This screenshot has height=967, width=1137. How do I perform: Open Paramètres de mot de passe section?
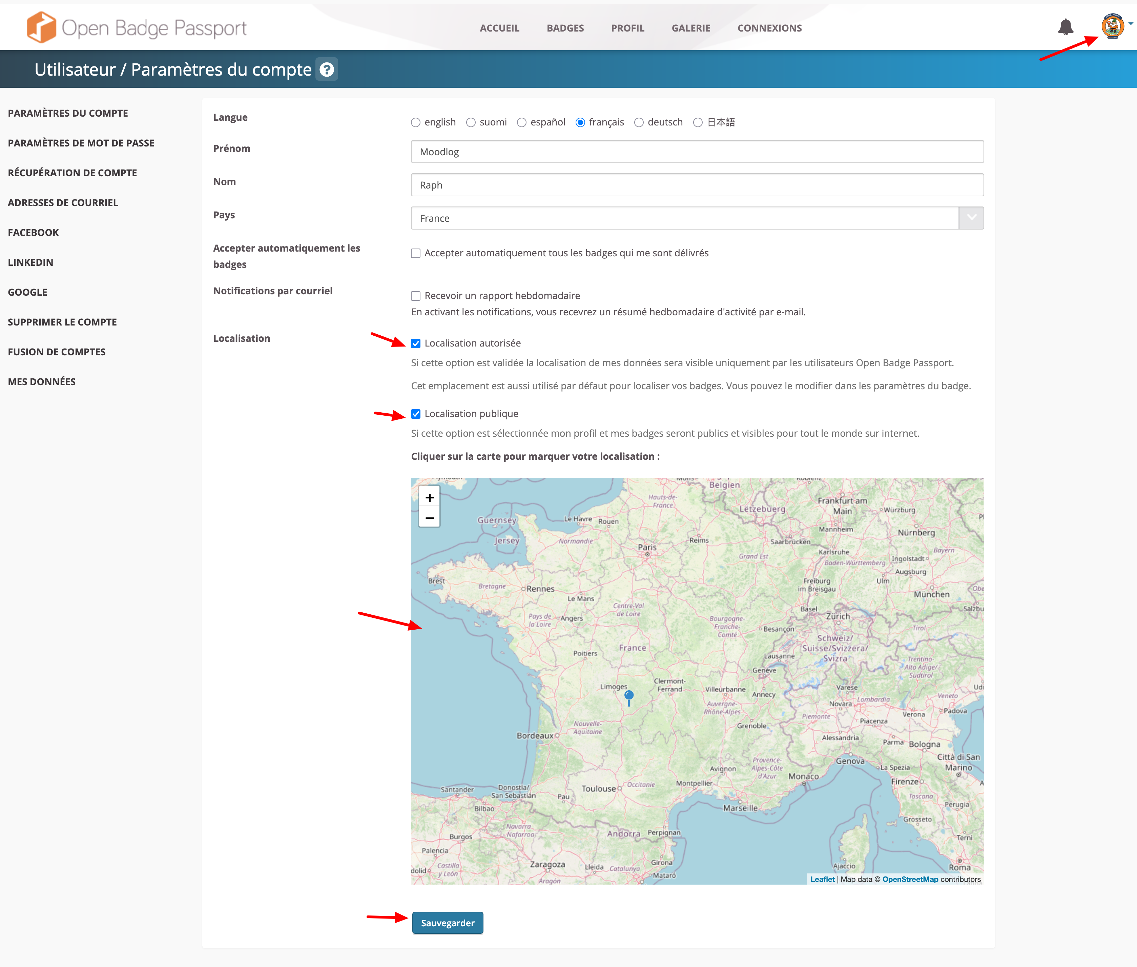click(81, 143)
